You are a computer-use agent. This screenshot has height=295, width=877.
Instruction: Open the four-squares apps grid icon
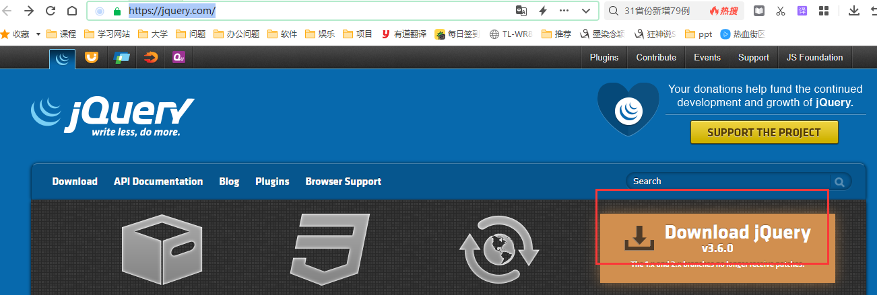coord(824,11)
